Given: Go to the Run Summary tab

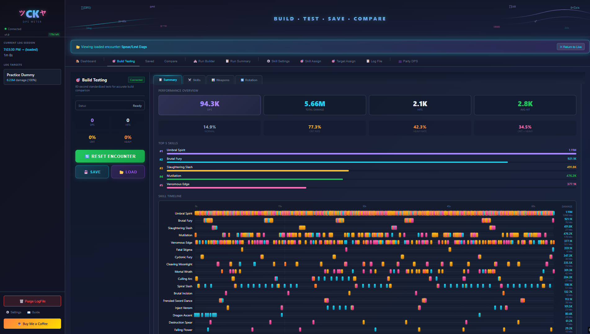Looking at the screenshot, I should (x=238, y=61).
